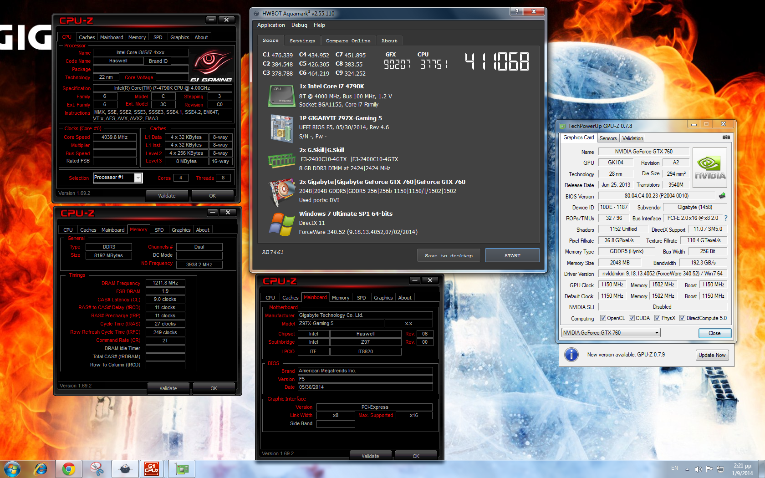
Task: Show hidden system tray icons
Action: pos(687,469)
